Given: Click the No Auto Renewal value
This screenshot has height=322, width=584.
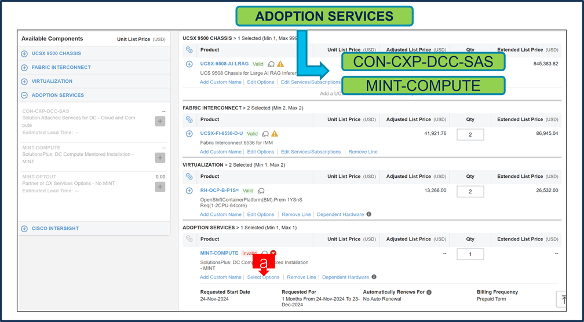Looking at the screenshot, I should (382, 299).
